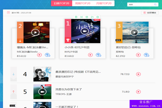Select the rank number 4 in the list
Image resolution: width=162 pixels, height=108 pixels.
(x=25, y=74)
